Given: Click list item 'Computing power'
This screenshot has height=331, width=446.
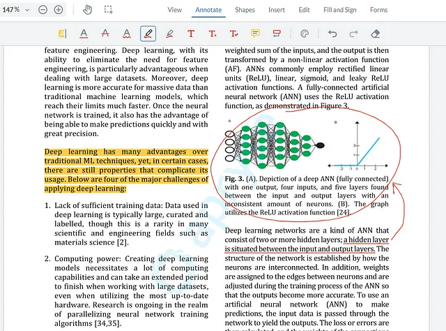Looking at the screenshot, I should click(x=126, y=290).
